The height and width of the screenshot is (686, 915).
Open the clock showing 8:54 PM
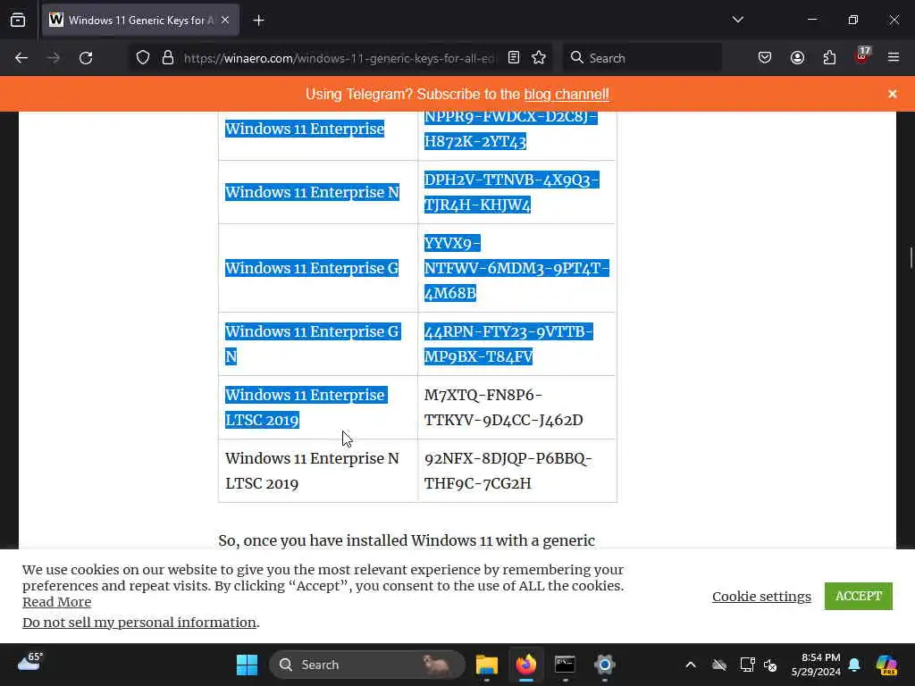coord(816,665)
